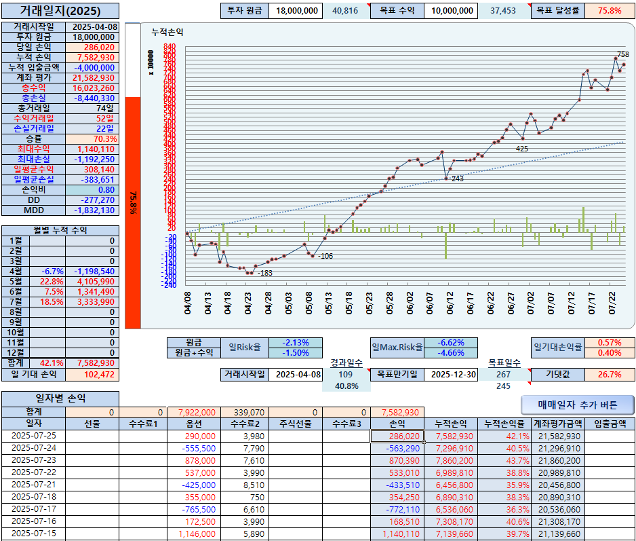Select the 옵션 value 1,146,000
Screen dimensions: 636x541
pos(194,534)
